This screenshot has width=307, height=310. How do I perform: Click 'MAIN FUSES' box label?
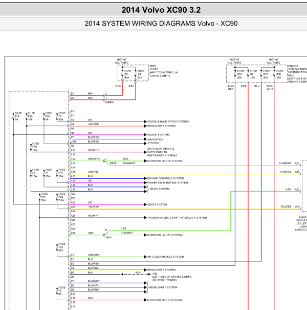(x=154, y=68)
